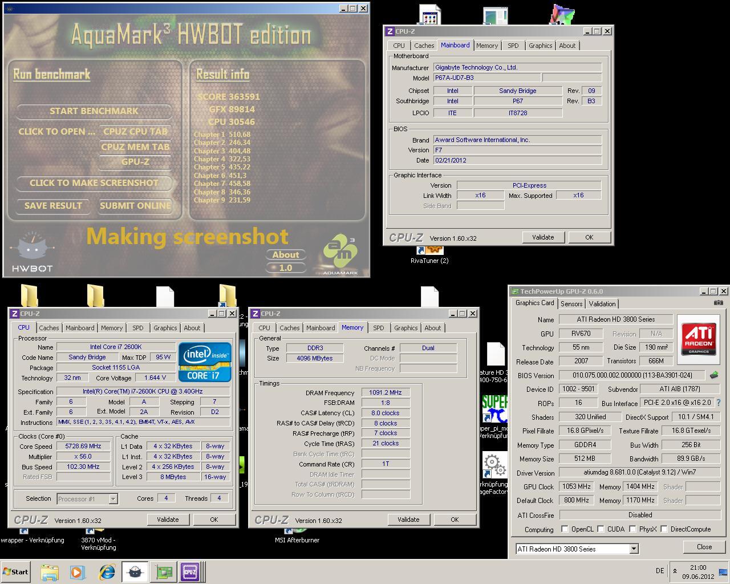Click the Start button
This screenshot has width=730, height=584.
(15, 572)
